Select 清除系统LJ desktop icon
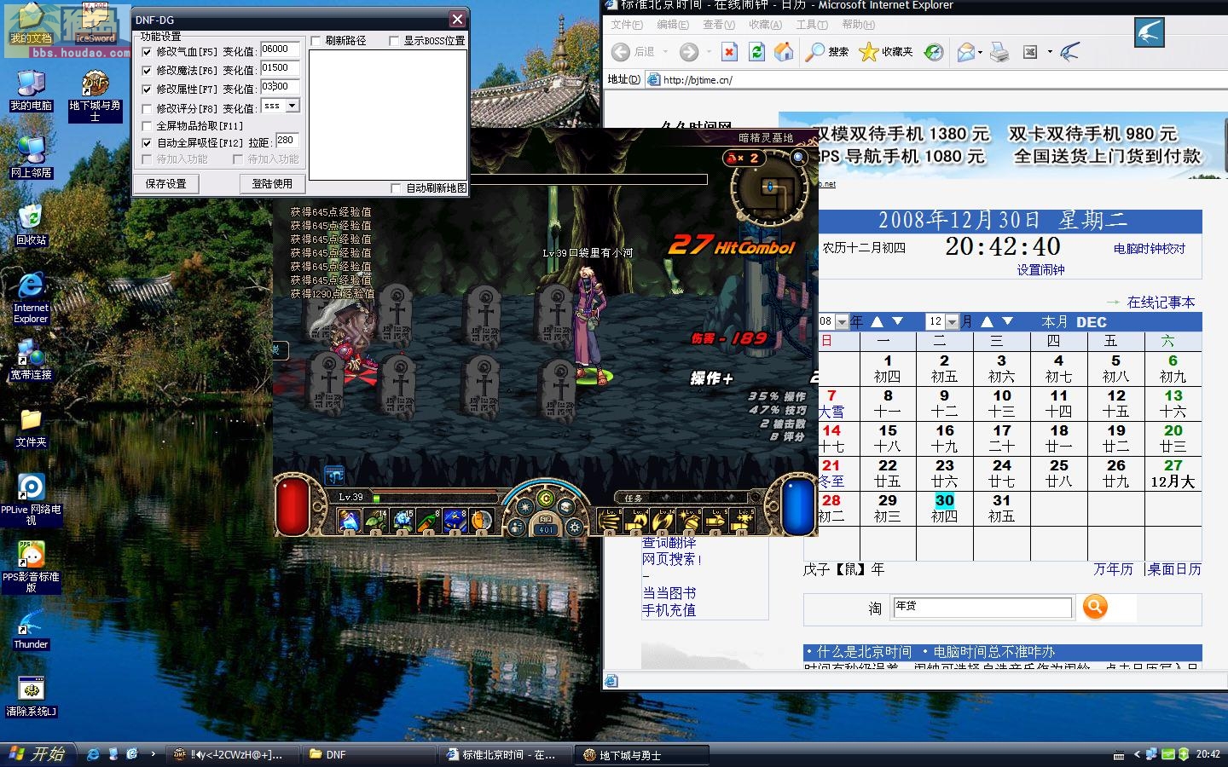Viewport: 1228px width, 767px height. coord(31,696)
